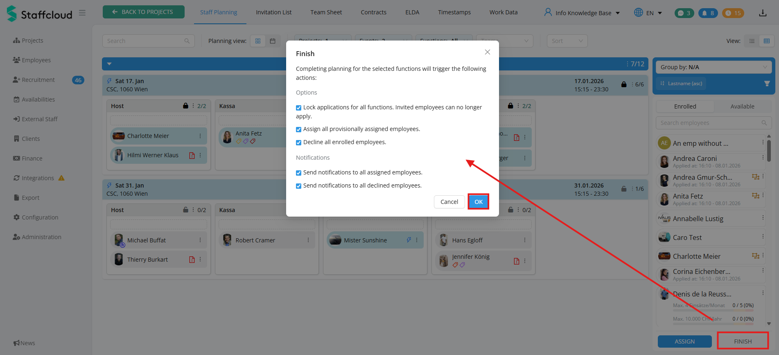Click the filter funnel icon in employee panel
The height and width of the screenshot is (355, 779).
(767, 84)
